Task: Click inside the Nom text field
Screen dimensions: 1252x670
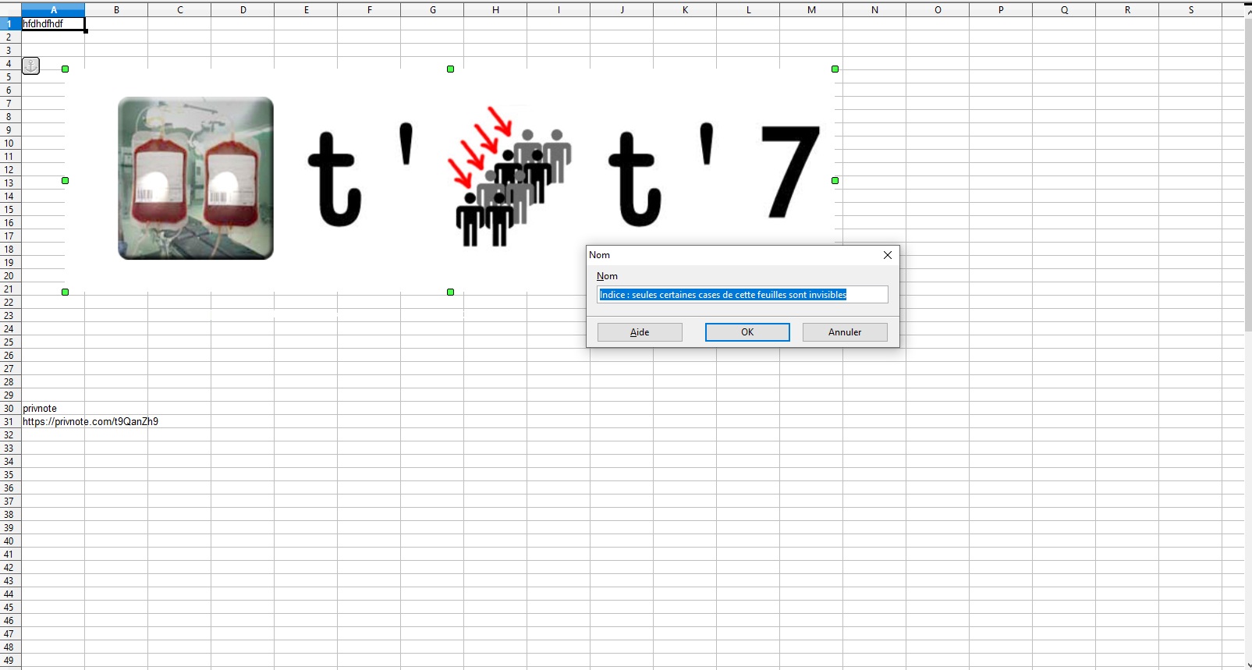Action: [x=741, y=295]
